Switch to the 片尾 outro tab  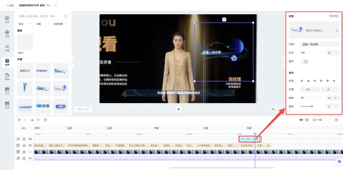coord(7,105)
